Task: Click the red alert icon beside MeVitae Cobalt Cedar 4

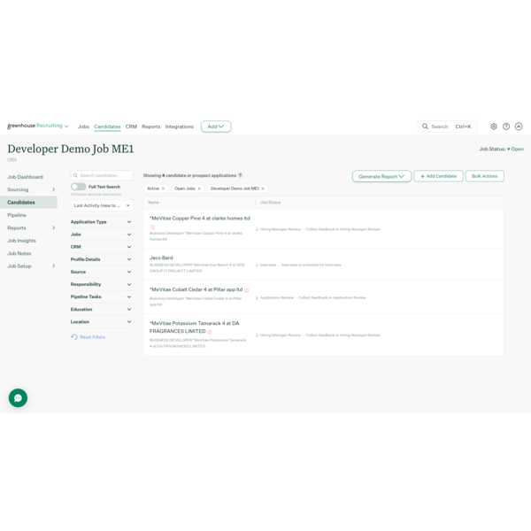Action: pos(247,290)
